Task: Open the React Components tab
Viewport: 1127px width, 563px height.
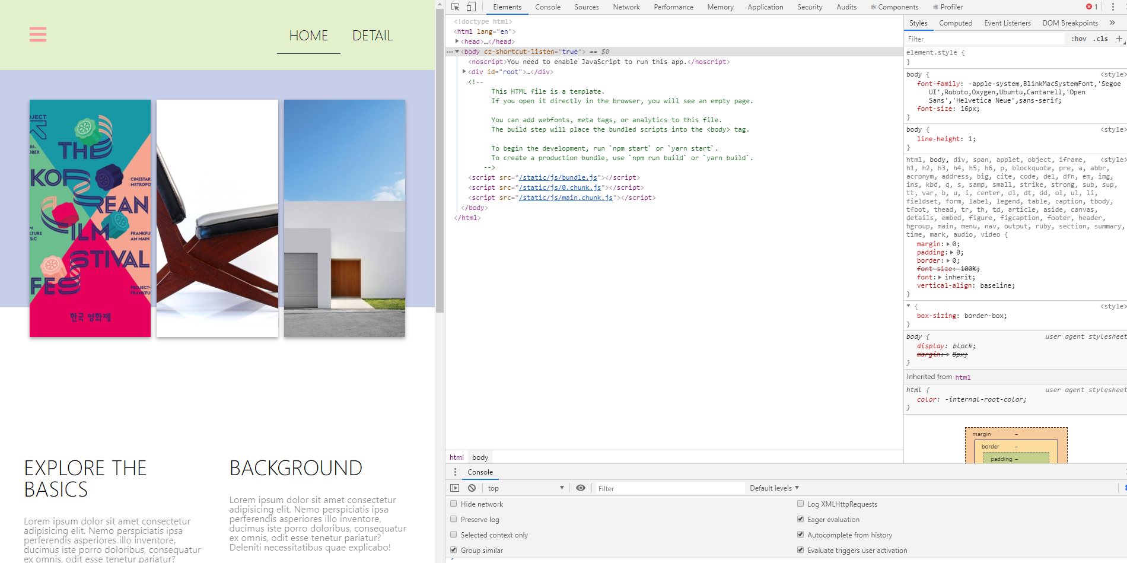Action: point(894,7)
